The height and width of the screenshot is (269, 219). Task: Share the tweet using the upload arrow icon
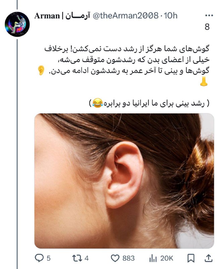(x=209, y=258)
